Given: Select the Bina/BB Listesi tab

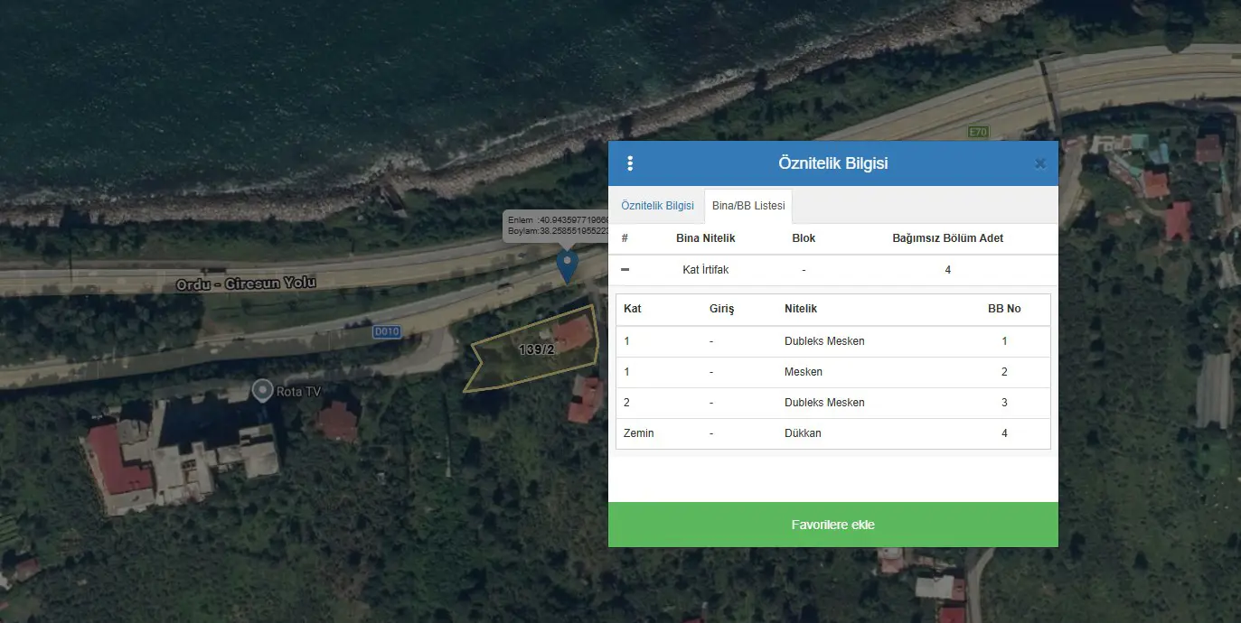Looking at the screenshot, I should pos(748,206).
